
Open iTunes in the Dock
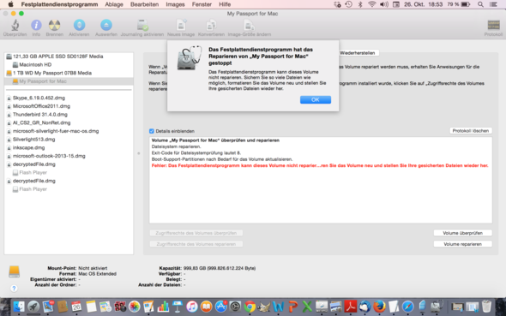192,307
